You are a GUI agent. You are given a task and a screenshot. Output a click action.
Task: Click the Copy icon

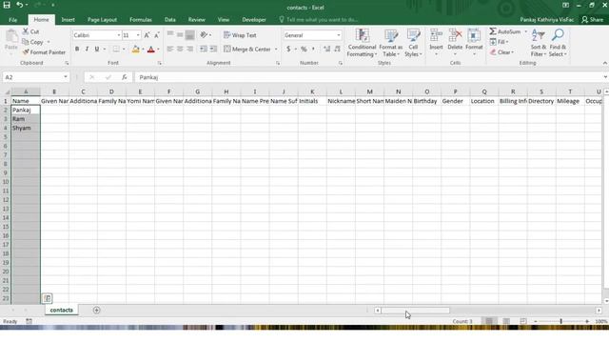(26, 42)
